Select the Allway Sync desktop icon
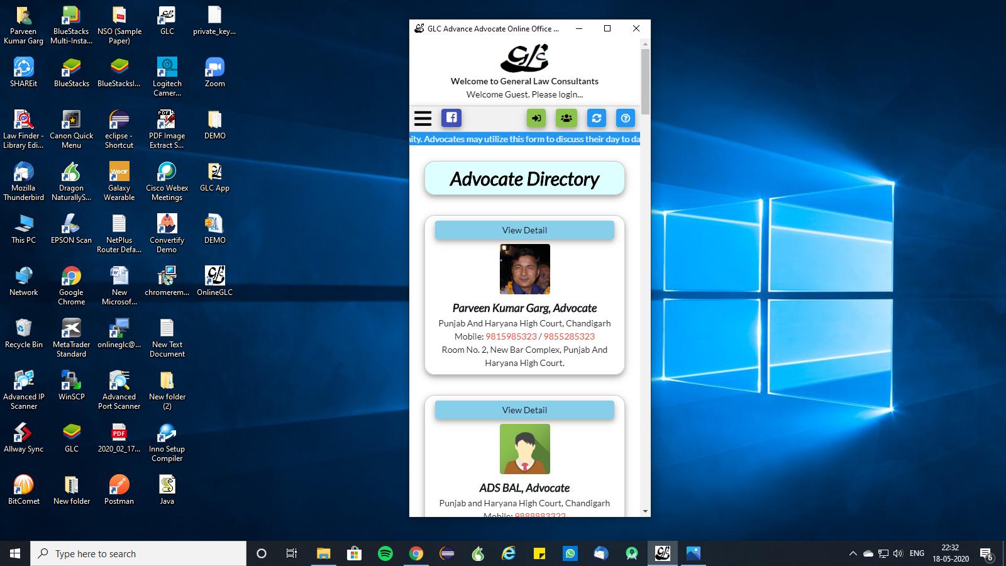Image resolution: width=1006 pixels, height=566 pixels. point(23,437)
